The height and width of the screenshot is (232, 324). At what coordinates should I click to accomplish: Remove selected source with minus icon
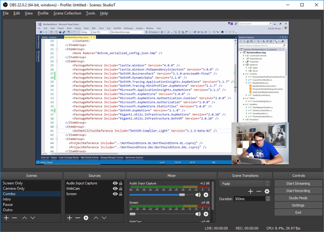[77, 218]
